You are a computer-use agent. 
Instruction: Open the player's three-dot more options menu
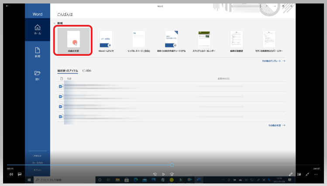point(316,174)
